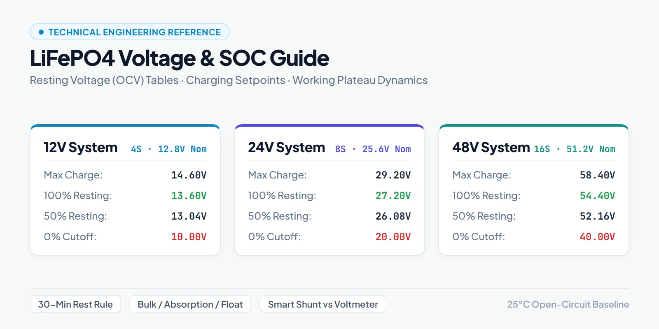Click the 16S · 51.2V Nom label
This screenshot has width=659, height=329.
pyautogui.click(x=575, y=149)
